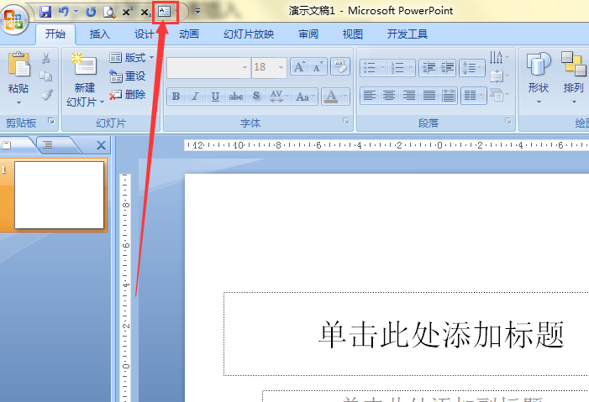Select slide 1 thumbnail
Image resolution: width=589 pixels, height=402 pixels.
tap(59, 195)
